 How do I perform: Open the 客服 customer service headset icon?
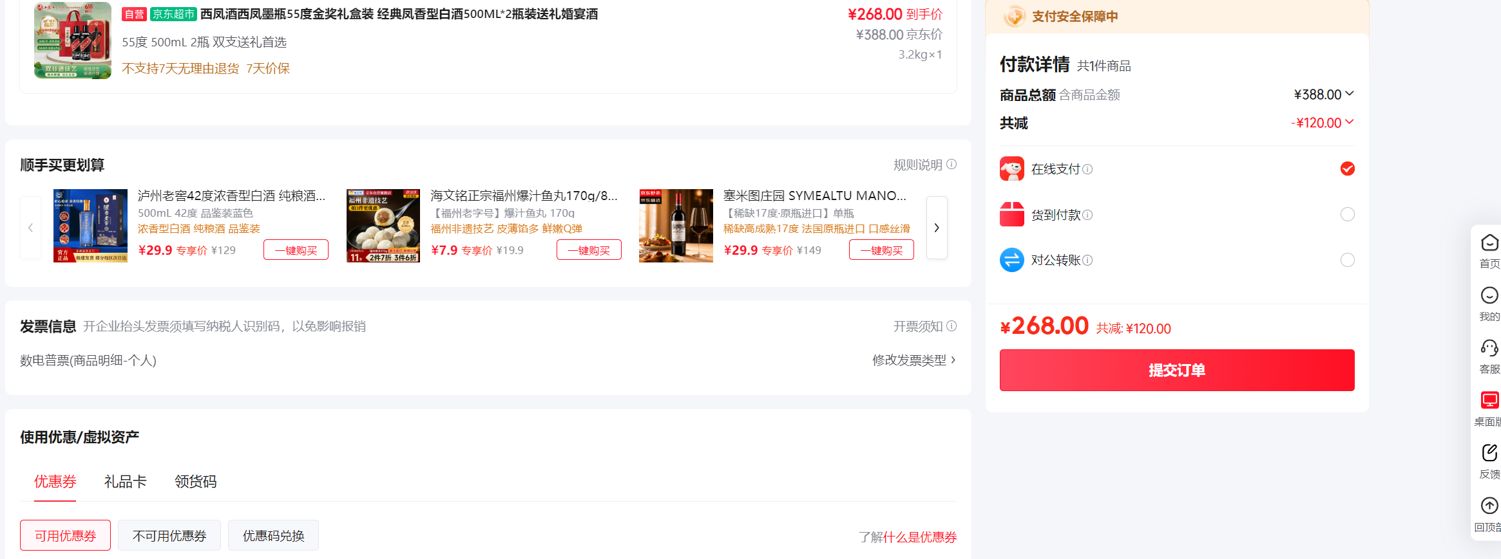1489,348
